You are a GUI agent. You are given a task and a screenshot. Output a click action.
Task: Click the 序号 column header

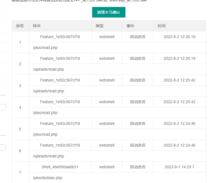point(20,26)
